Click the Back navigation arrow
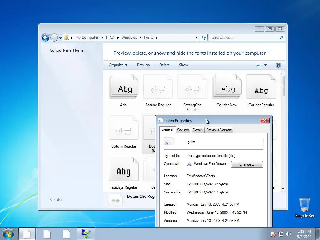Image resolution: width=320 pixels, height=240 pixels. [x=45, y=37]
